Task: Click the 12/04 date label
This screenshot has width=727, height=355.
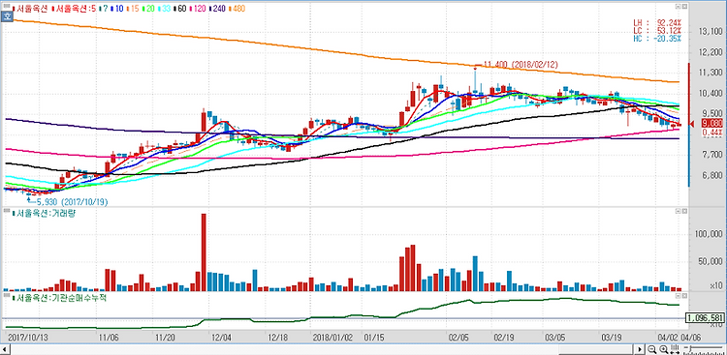Action: (222, 337)
